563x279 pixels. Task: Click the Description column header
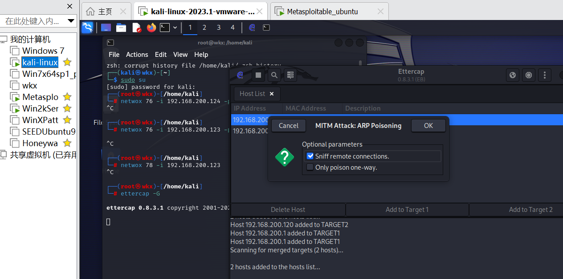363,108
